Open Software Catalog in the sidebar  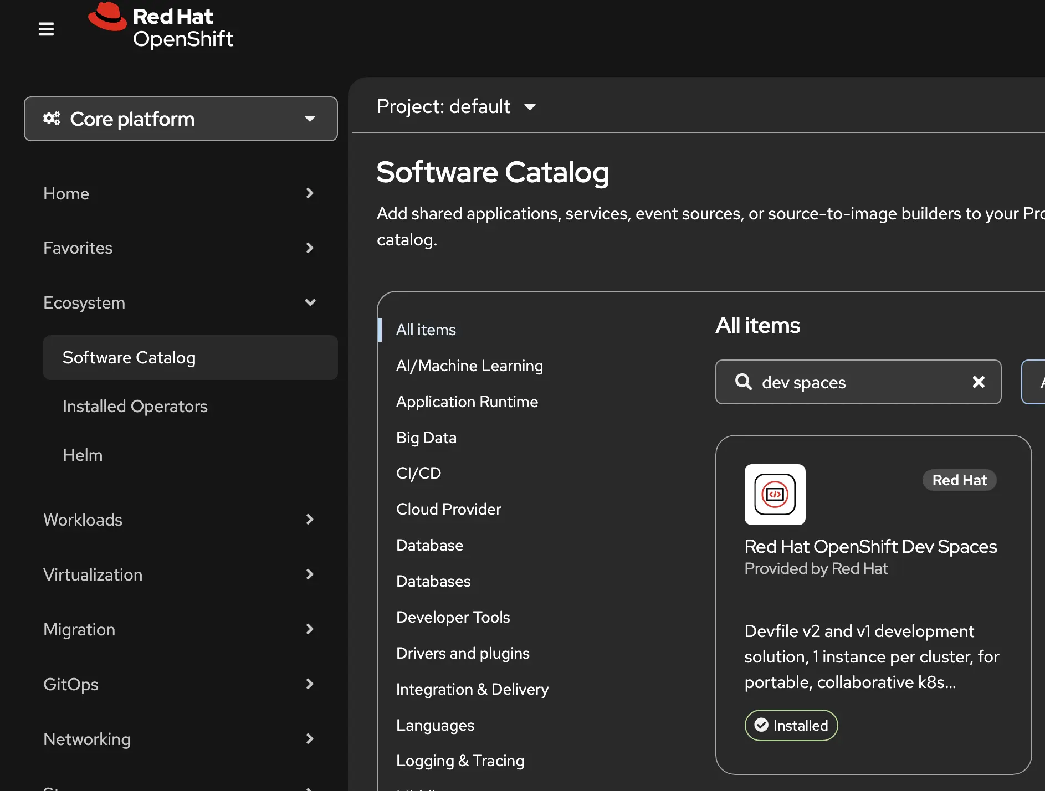[190, 357]
